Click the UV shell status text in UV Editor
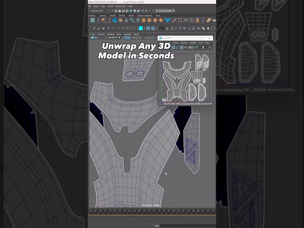Image resolution: width=304 pixels, height=228 pixels. pyautogui.click(x=188, y=104)
